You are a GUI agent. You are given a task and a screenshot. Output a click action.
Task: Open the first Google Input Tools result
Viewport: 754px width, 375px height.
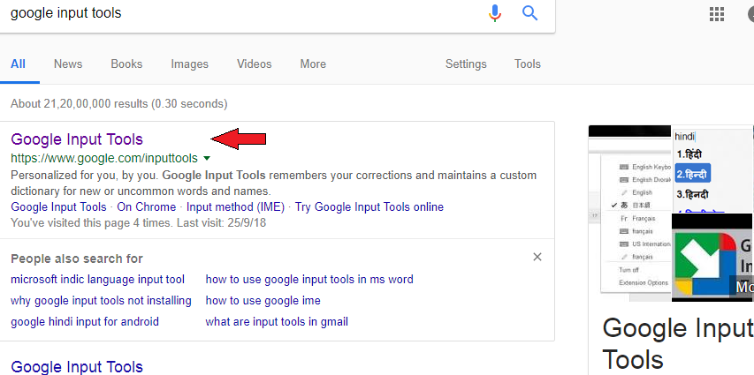[x=77, y=139]
